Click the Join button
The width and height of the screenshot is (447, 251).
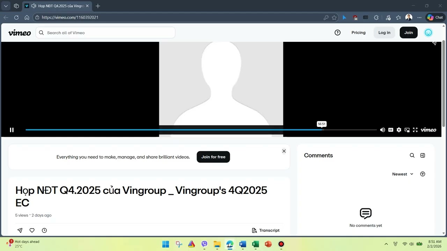click(409, 33)
